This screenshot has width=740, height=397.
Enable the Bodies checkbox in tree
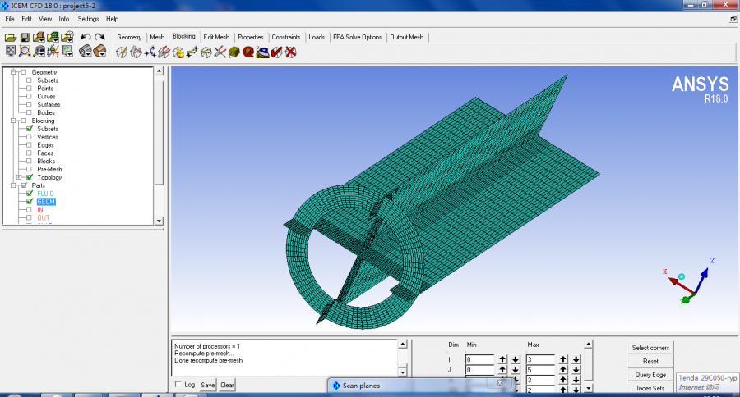coord(30,112)
